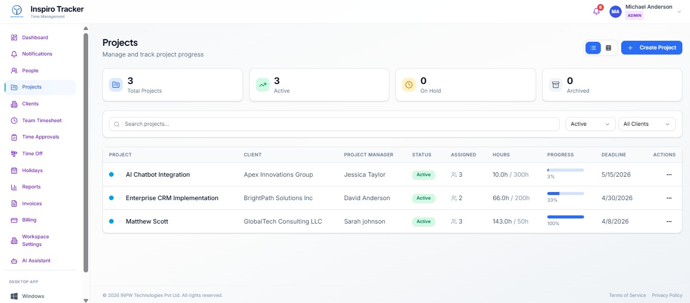Switch to grid view layout
This screenshot has height=303, width=690.
click(x=608, y=48)
